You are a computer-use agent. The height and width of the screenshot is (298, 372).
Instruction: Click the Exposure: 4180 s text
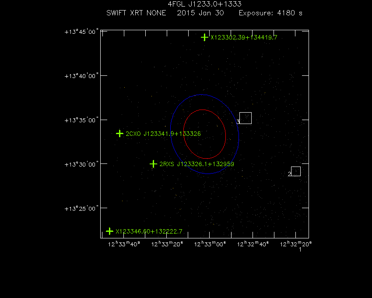pyautogui.click(x=271, y=13)
